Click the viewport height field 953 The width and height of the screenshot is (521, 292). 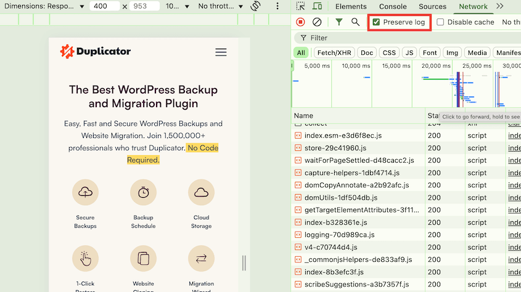[144, 6]
